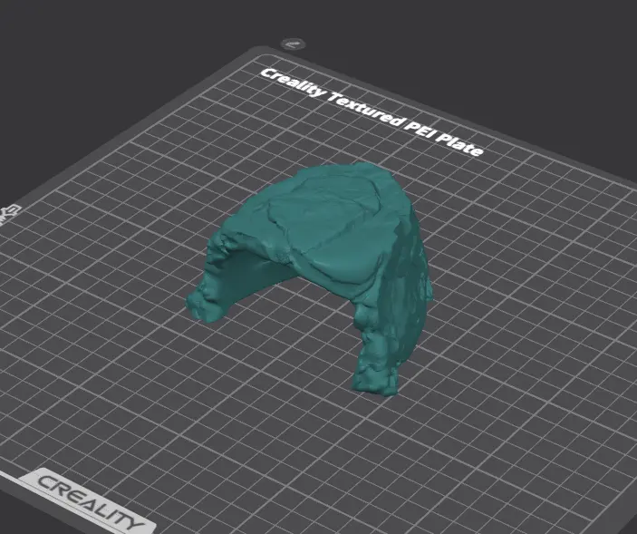The width and height of the screenshot is (637, 534).
Task: Click the pencil edit icon above the plate
Action: [292, 44]
